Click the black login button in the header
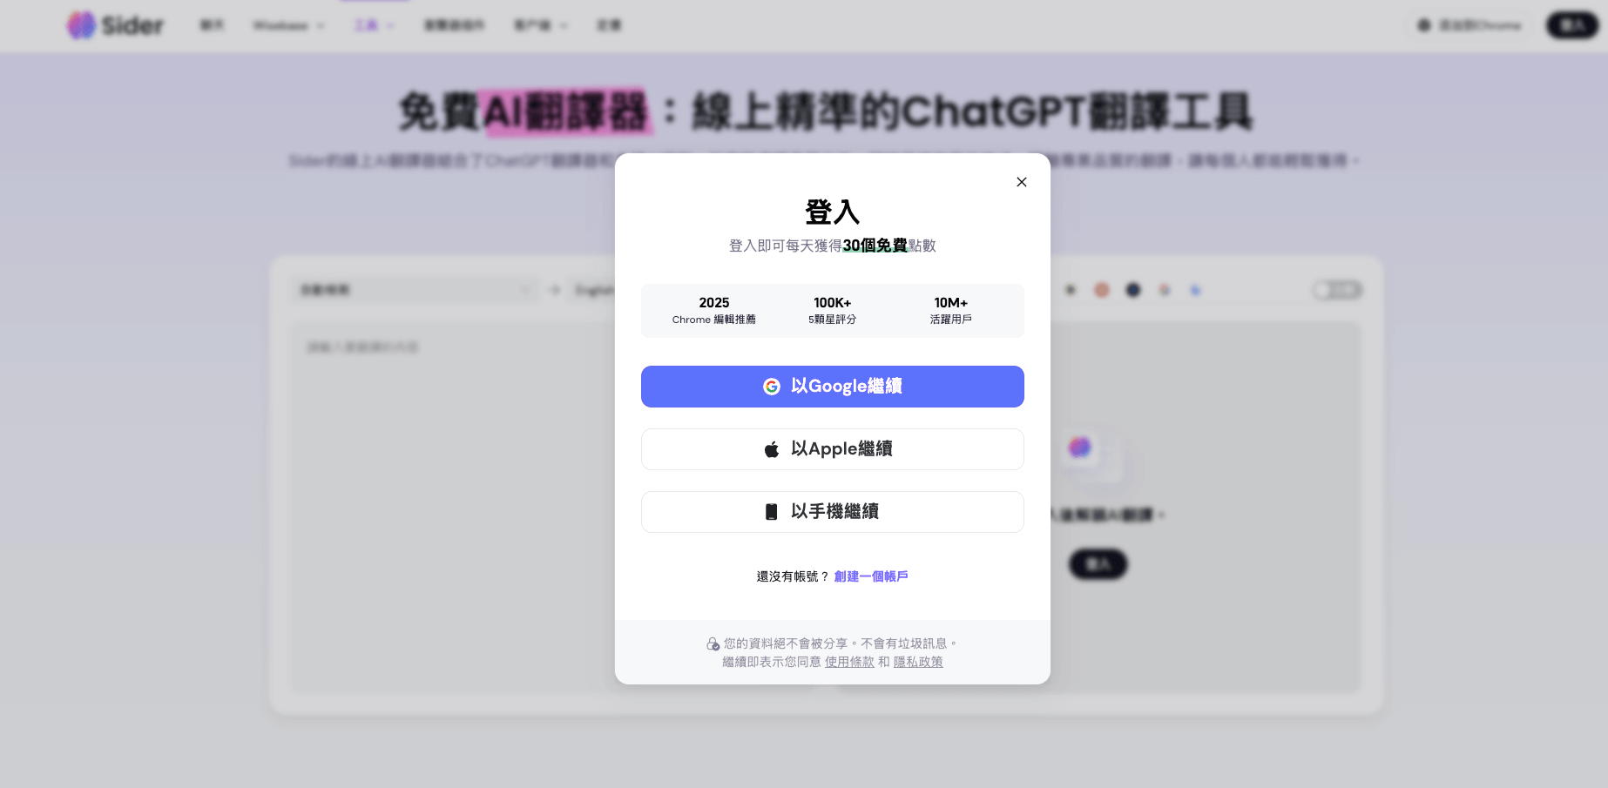 1571,25
